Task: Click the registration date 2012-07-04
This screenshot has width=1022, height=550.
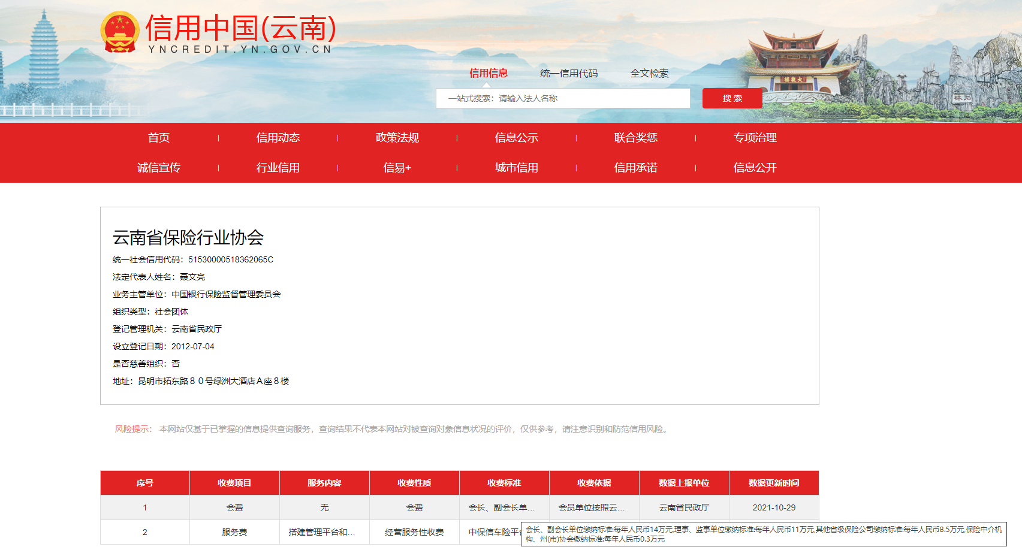Action: coord(193,346)
